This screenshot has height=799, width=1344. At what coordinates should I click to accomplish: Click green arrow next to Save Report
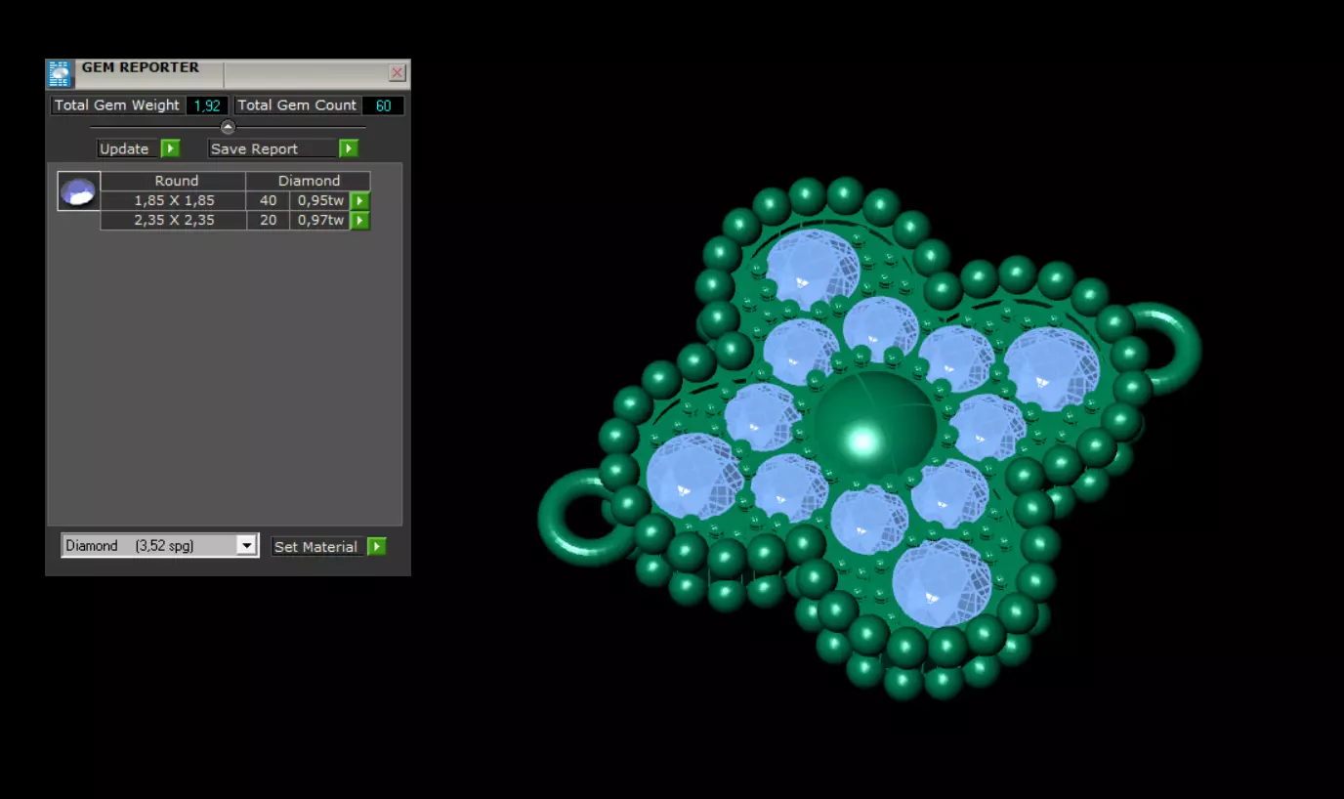(x=349, y=148)
